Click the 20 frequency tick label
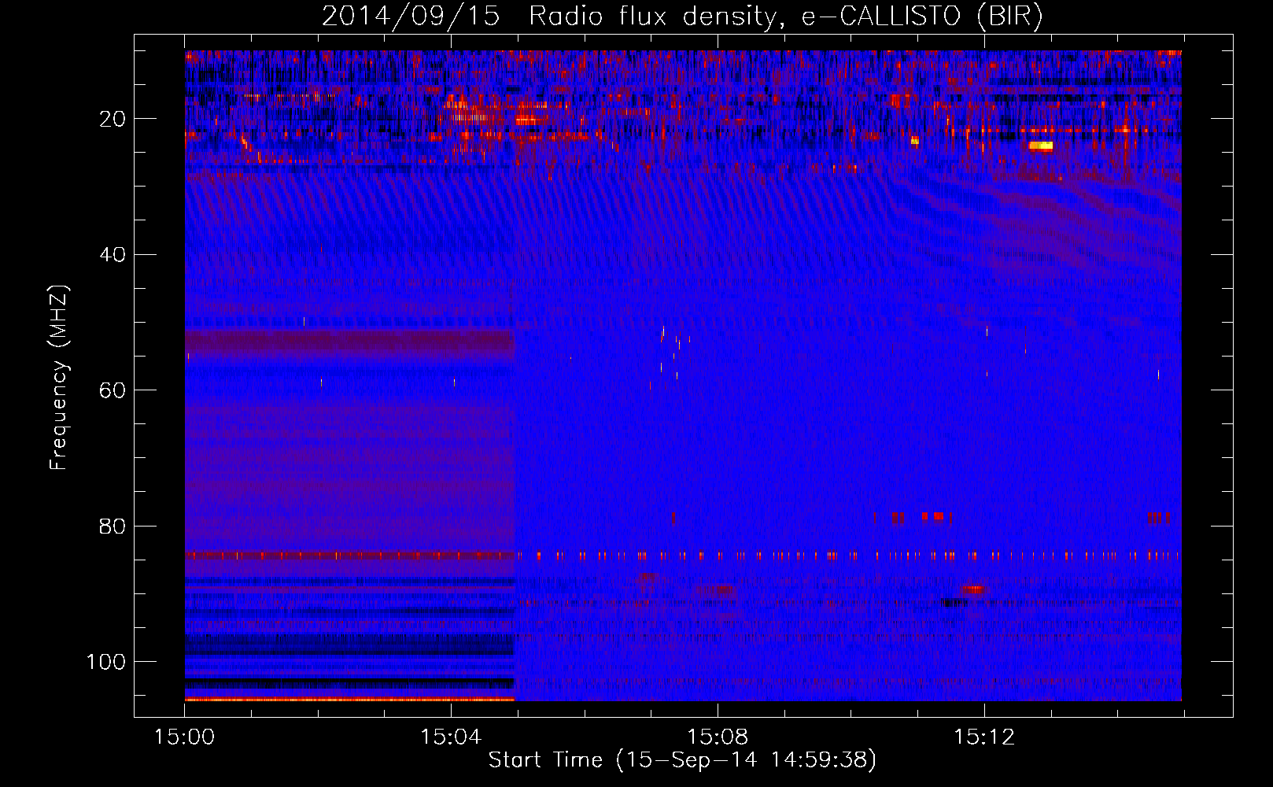 (x=113, y=119)
